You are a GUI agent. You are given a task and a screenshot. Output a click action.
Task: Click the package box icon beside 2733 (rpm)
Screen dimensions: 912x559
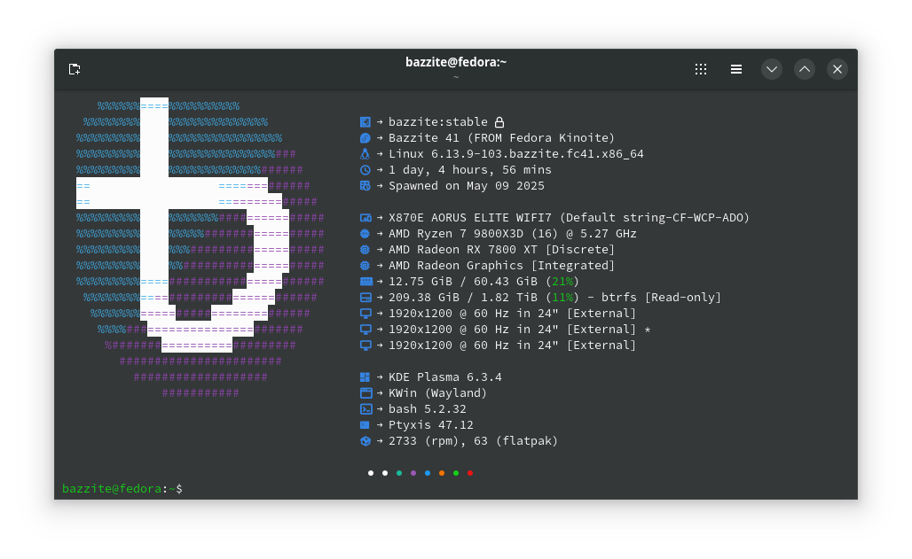[366, 441]
